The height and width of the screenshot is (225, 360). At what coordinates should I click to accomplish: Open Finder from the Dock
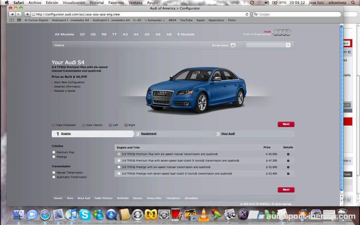click(x=19, y=215)
